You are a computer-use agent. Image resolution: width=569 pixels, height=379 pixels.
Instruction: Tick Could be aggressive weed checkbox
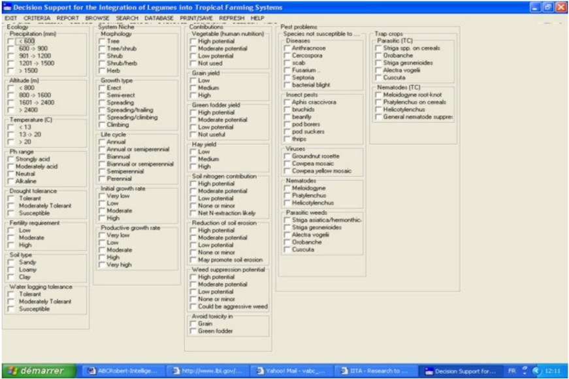[x=193, y=306]
